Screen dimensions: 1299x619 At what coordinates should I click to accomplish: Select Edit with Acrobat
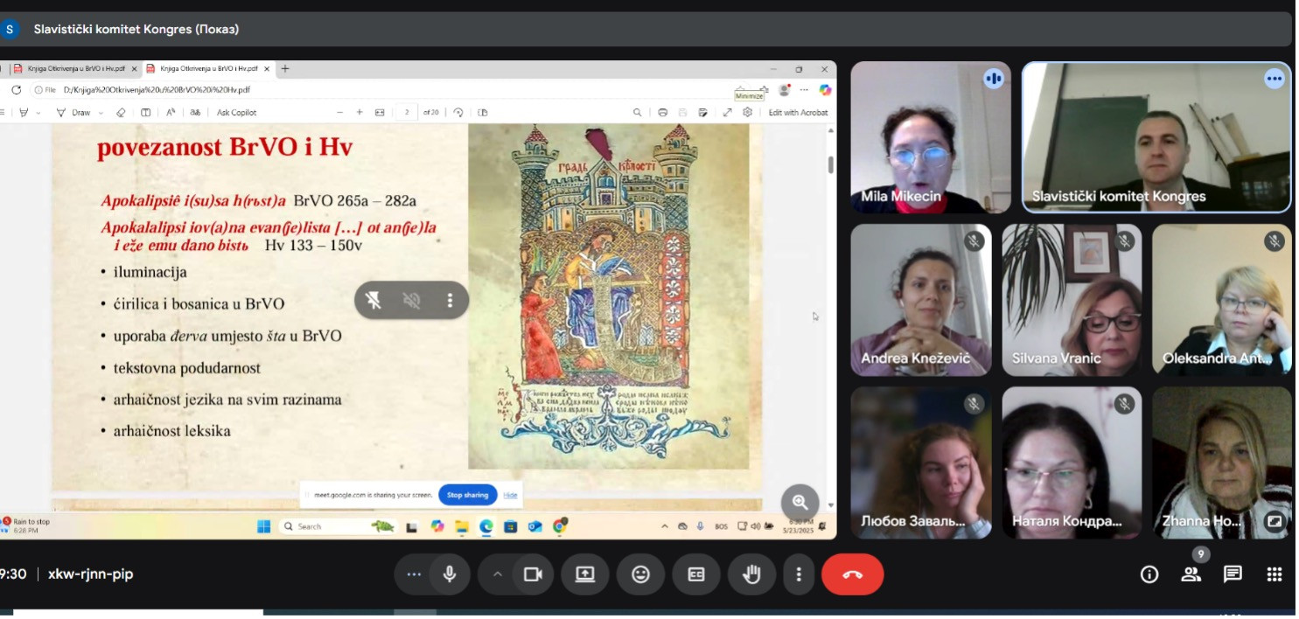[798, 113]
